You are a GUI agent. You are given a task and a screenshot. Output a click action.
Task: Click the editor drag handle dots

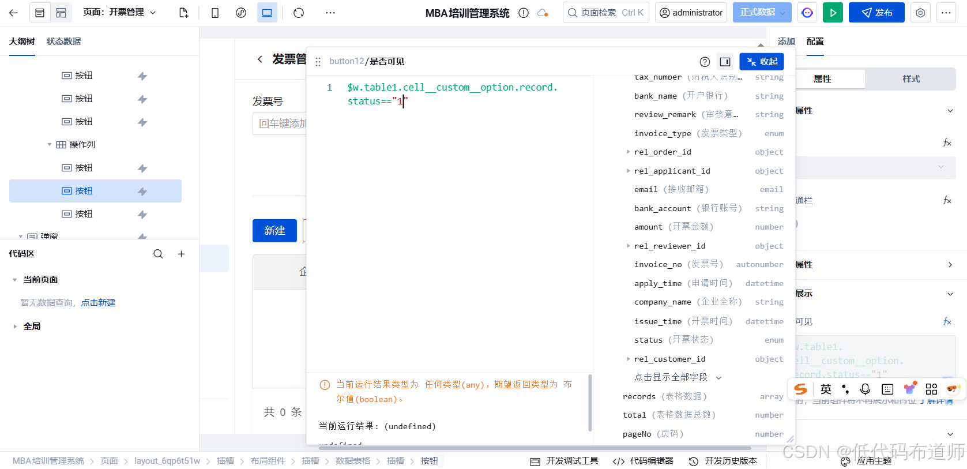point(318,62)
